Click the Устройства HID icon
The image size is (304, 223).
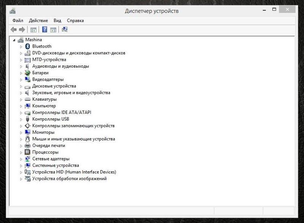coord(27,172)
